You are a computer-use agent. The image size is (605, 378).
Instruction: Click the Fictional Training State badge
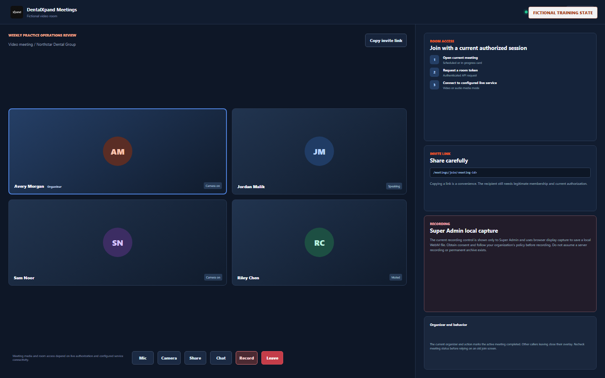pos(563,13)
